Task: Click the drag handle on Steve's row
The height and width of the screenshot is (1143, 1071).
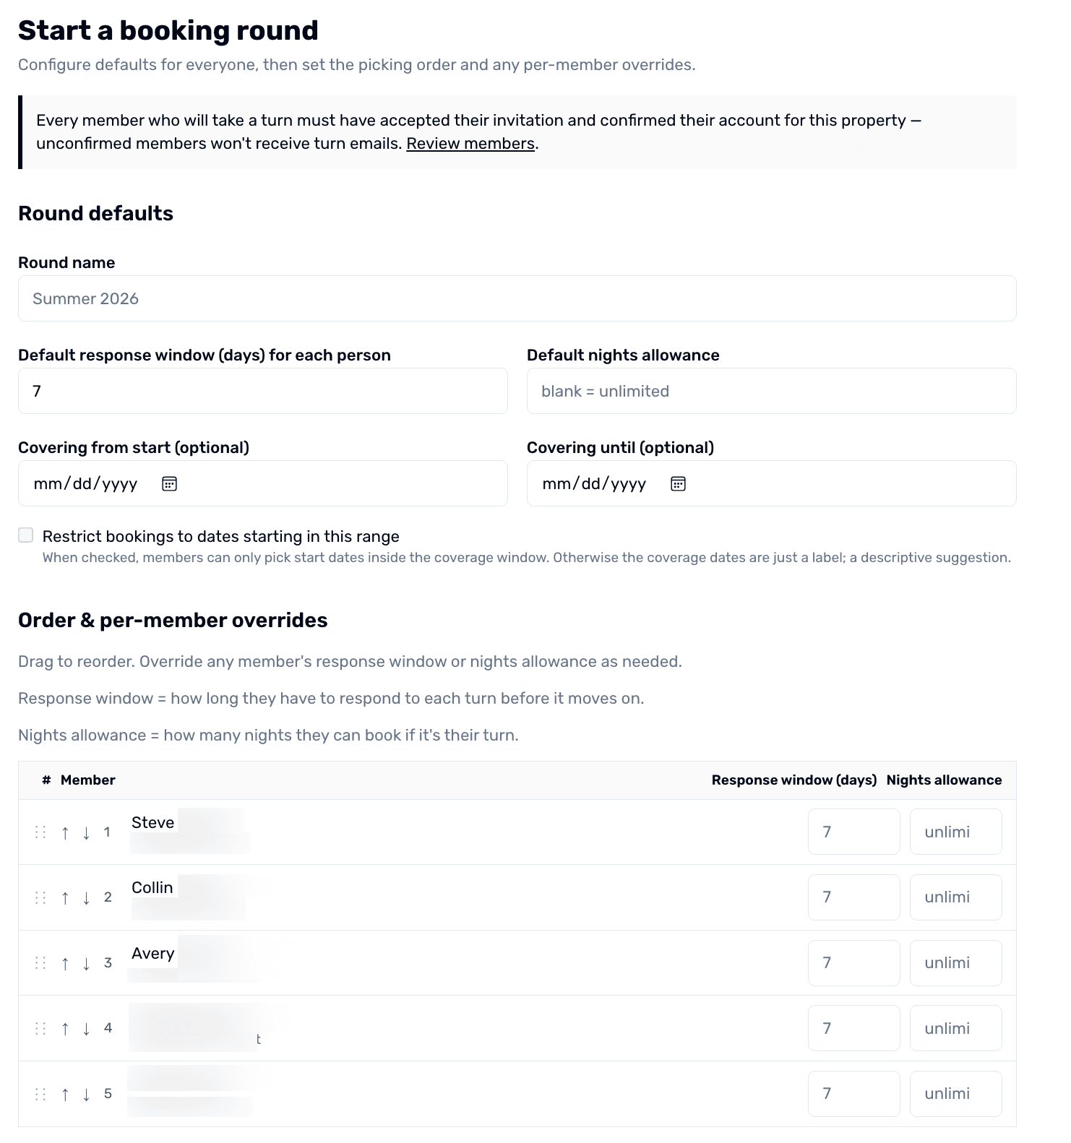Action: 40,832
